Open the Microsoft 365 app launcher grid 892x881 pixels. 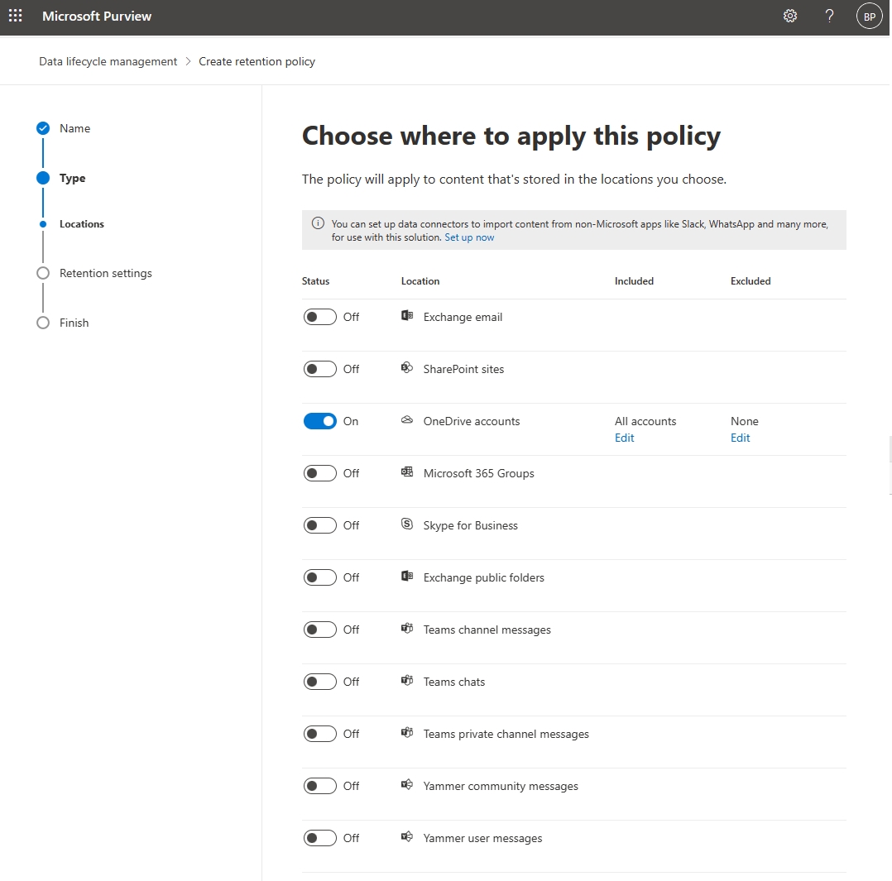[15, 16]
